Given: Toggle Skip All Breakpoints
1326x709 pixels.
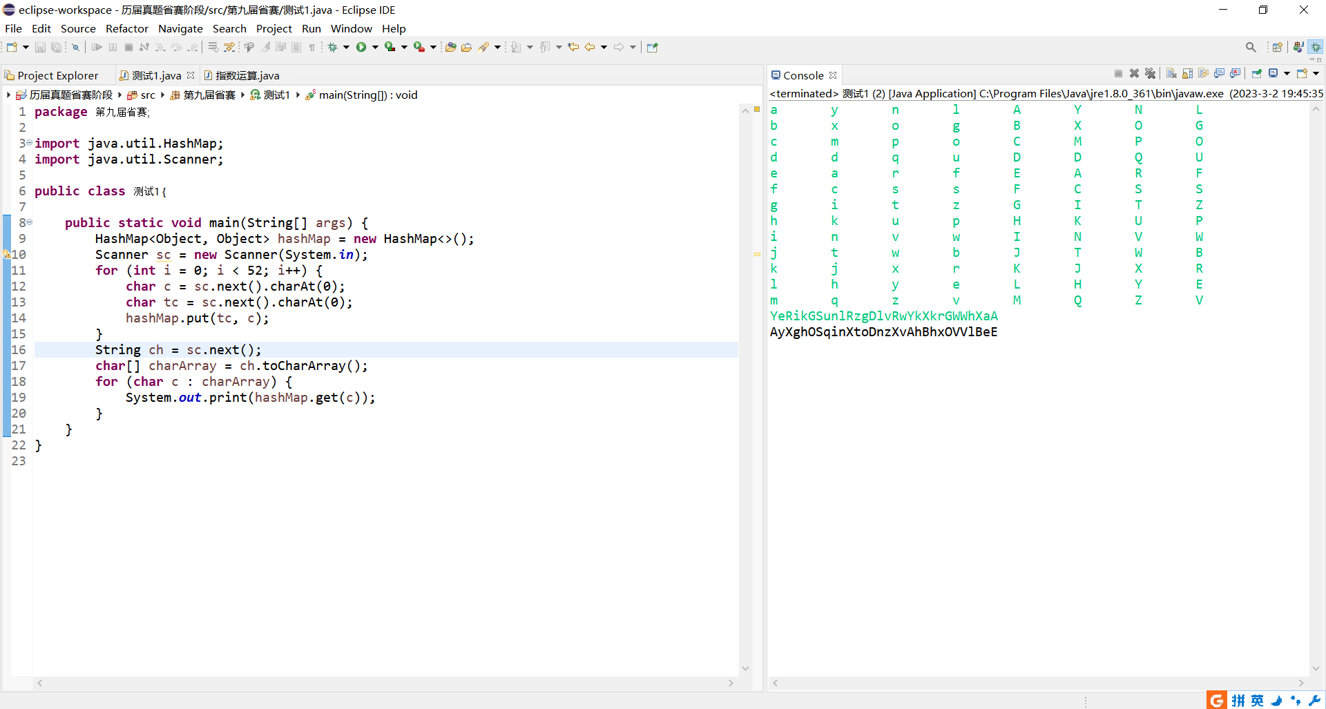Looking at the screenshot, I should (75, 47).
